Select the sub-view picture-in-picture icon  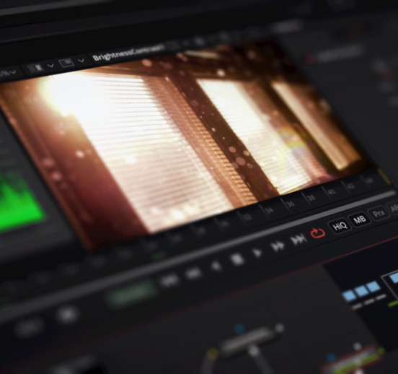click(x=66, y=63)
